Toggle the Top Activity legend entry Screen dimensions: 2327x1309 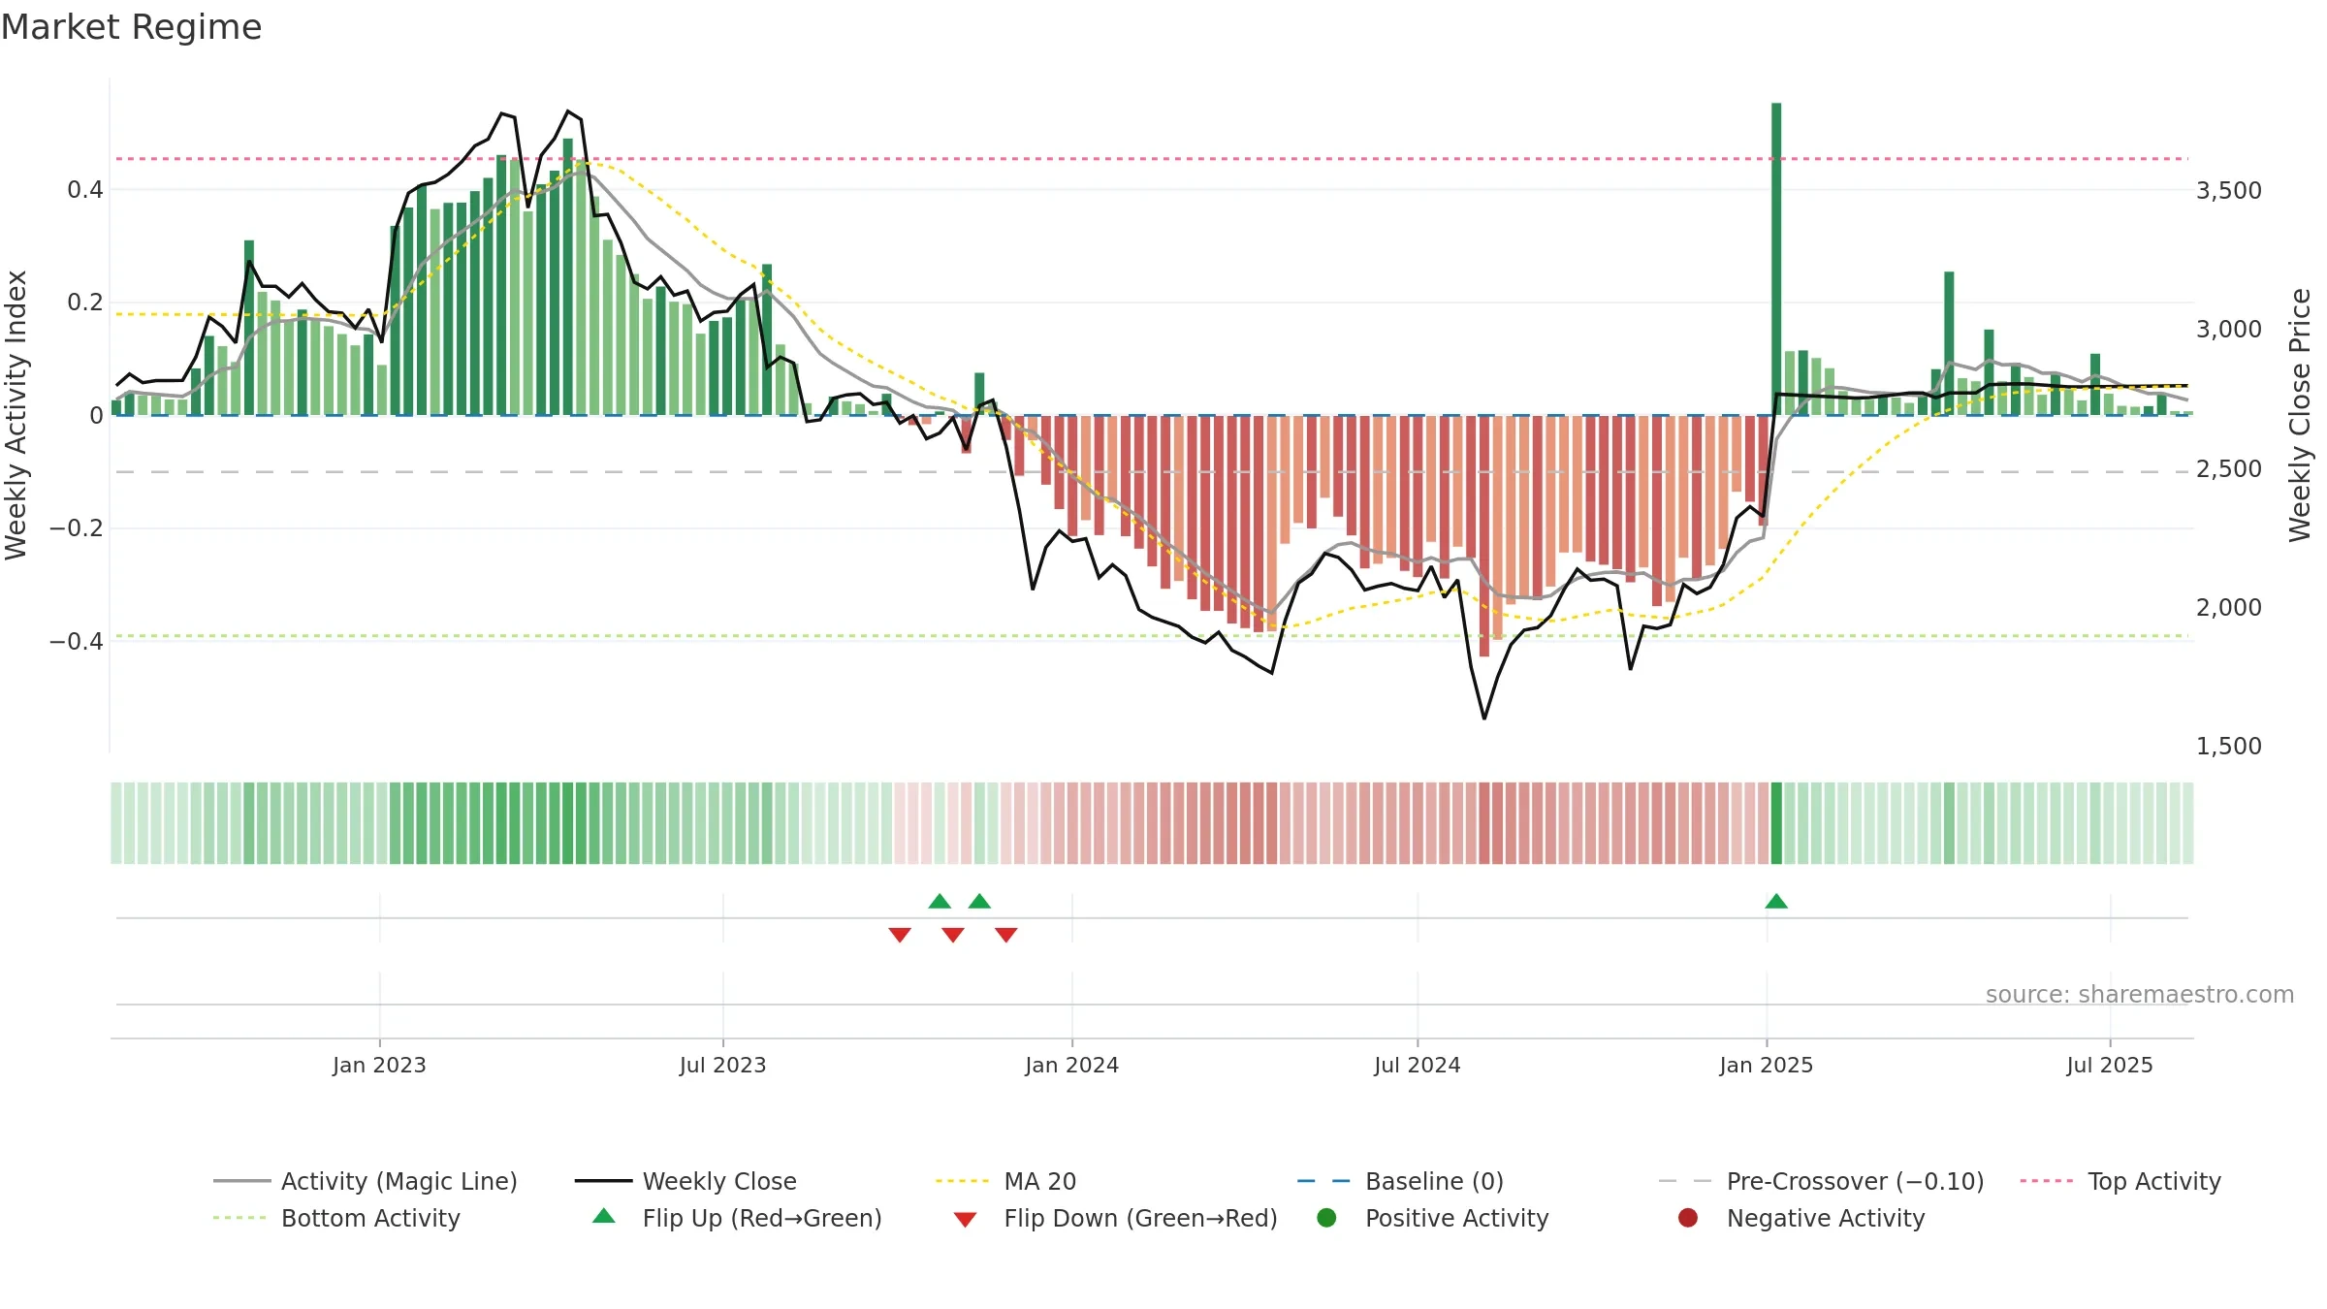(2120, 1181)
